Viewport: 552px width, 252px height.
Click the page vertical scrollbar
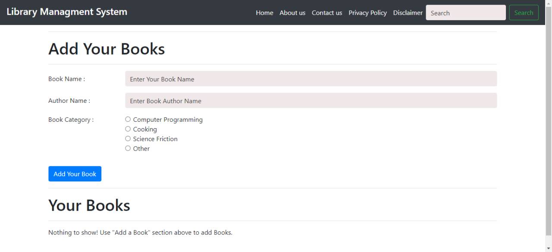point(549,126)
